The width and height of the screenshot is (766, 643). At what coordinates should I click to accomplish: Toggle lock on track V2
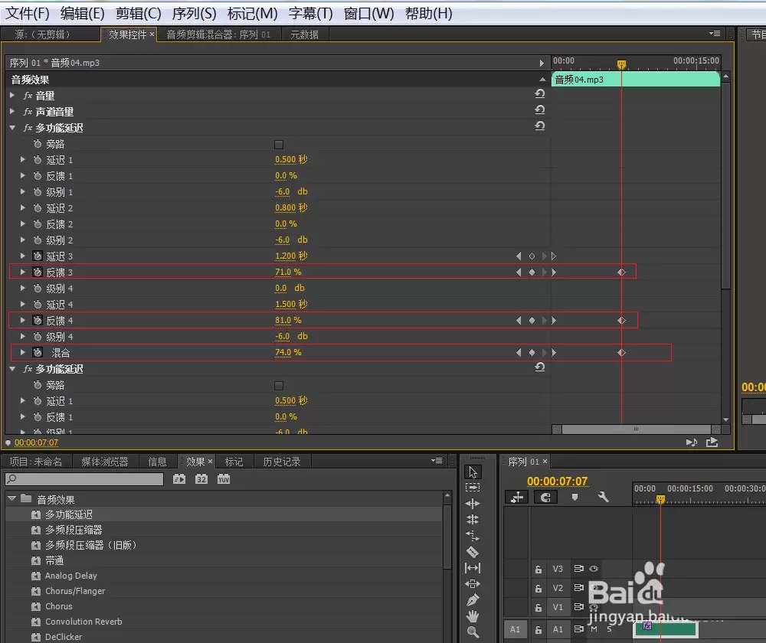(x=538, y=589)
